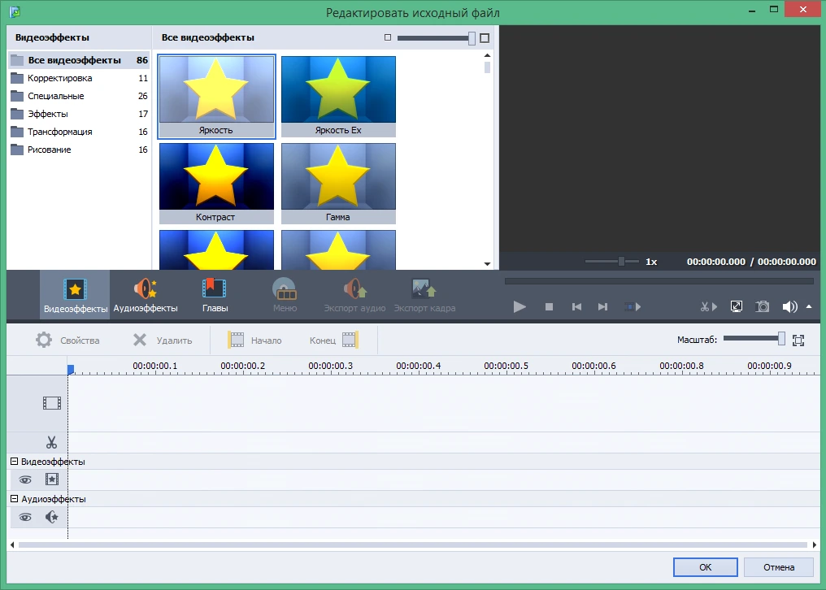Select the Корректировка folder

[79, 78]
